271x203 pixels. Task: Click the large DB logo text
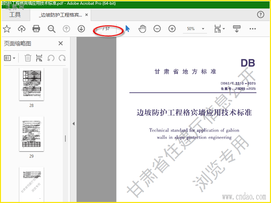(248, 63)
